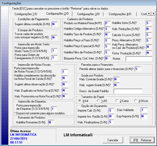The height and width of the screenshot is (146, 157).
Task: Edit the Porta para impressão de Etiquetas field
Action: point(54,109)
